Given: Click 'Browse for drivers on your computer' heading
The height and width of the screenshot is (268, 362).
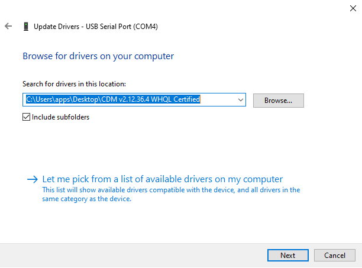Looking at the screenshot, I should tap(98, 56).
